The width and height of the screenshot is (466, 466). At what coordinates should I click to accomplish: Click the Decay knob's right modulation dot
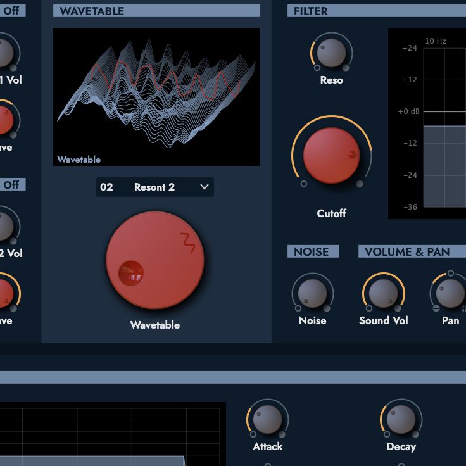pyautogui.click(x=415, y=434)
